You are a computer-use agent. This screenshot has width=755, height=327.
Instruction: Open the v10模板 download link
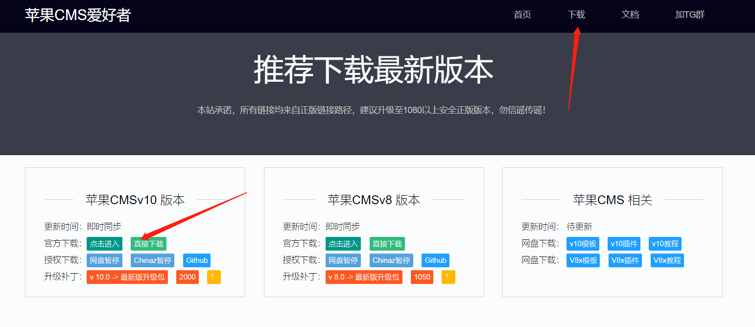point(583,243)
